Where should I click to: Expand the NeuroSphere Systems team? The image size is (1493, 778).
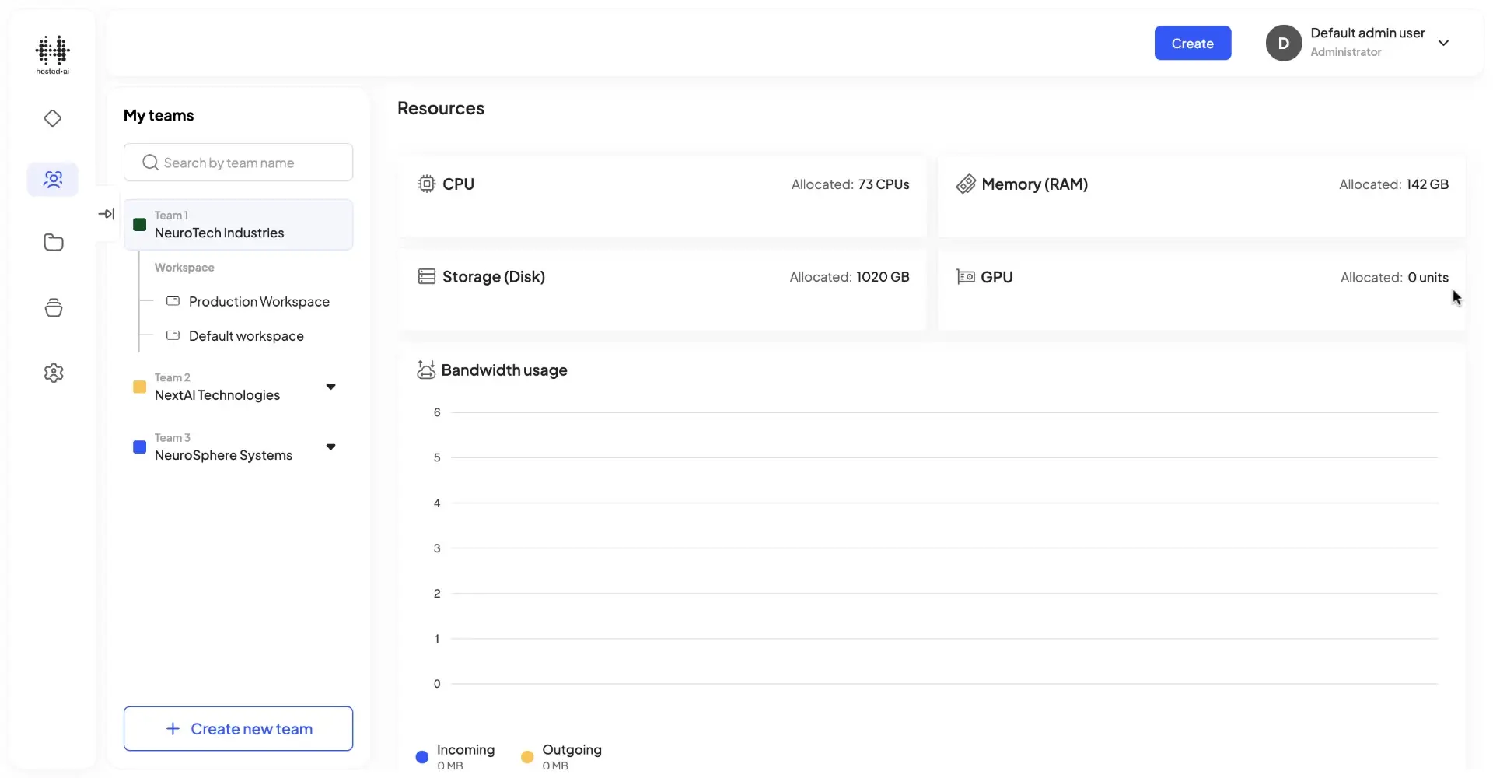pos(330,447)
